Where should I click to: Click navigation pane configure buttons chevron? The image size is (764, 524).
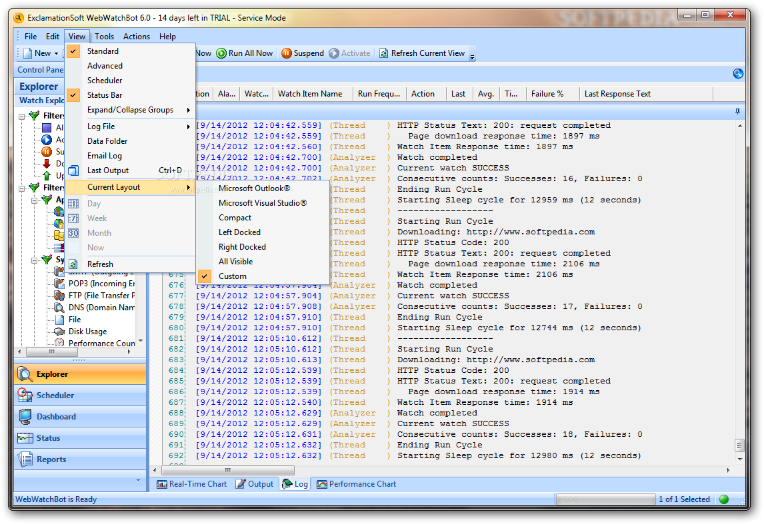pyautogui.click(x=139, y=481)
